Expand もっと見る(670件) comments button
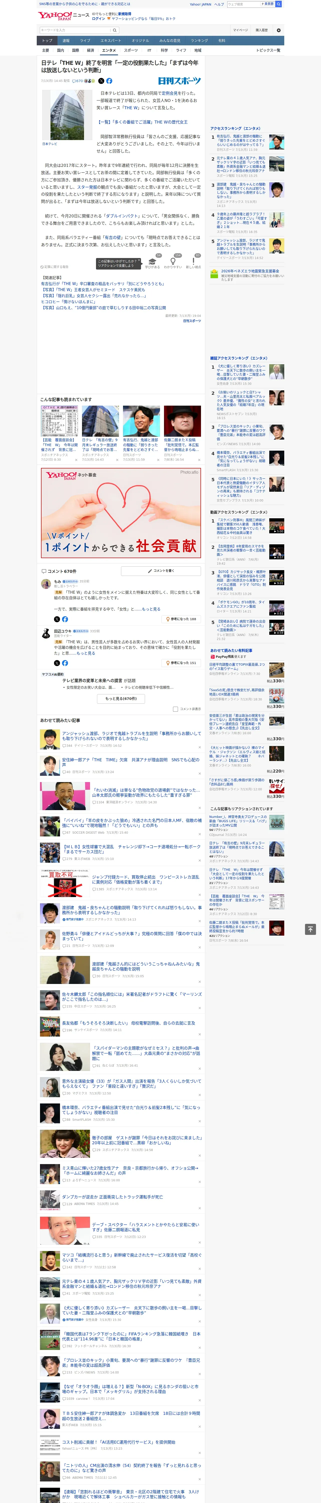 (121, 698)
